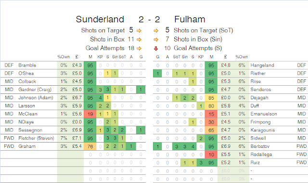Image resolution: width=308 pixels, height=183 pixels.
Task: Click the orange arrow next to Sunderland Shots in Box 11
Action: coord(139,39)
